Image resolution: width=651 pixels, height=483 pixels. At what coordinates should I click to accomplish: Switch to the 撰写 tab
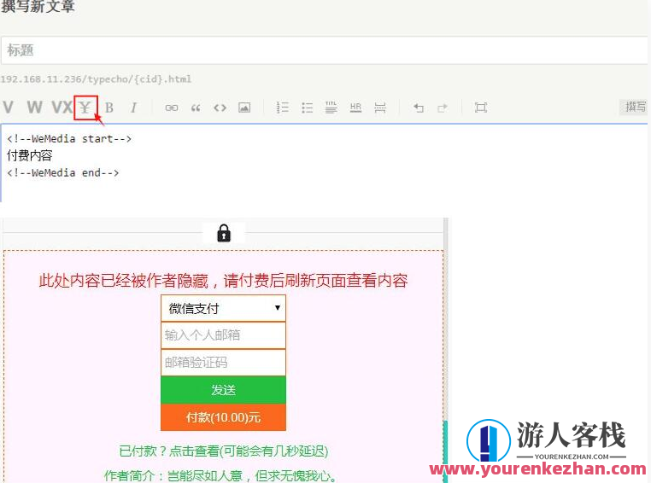pos(635,107)
